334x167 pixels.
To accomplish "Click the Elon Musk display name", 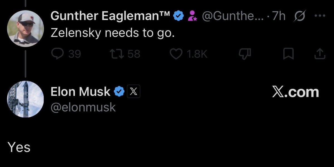I will pyautogui.click(x=80, y=92).
